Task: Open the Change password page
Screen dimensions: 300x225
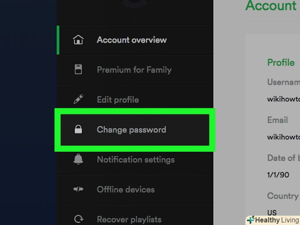Action: coord(131,130)
